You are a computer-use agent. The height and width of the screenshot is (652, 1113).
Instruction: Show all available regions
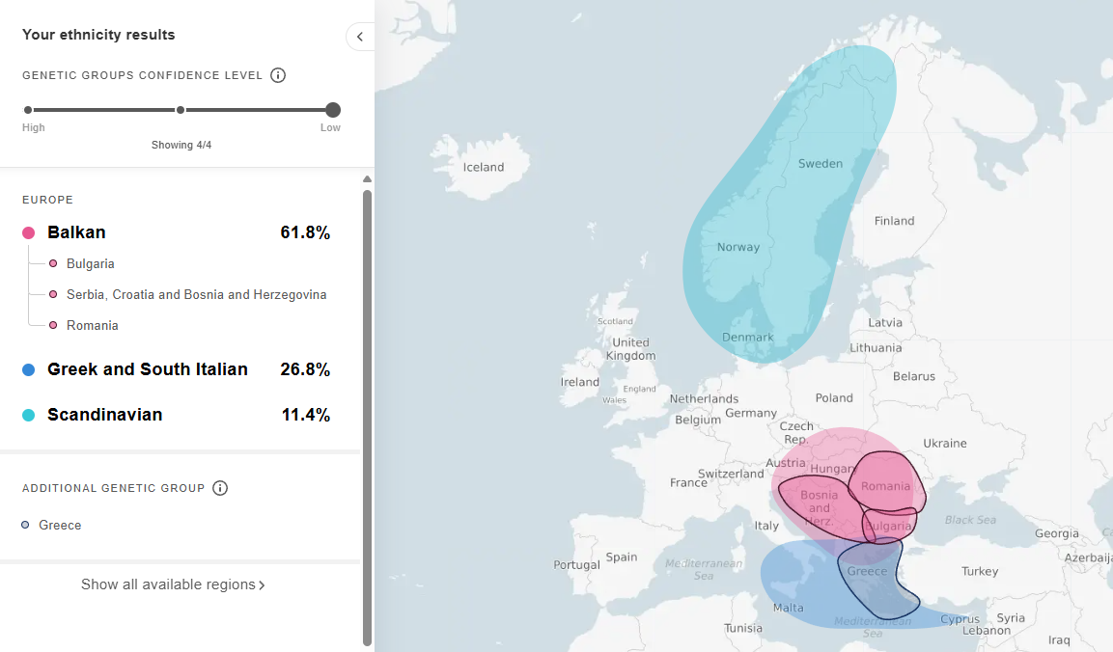coord(173,584)
